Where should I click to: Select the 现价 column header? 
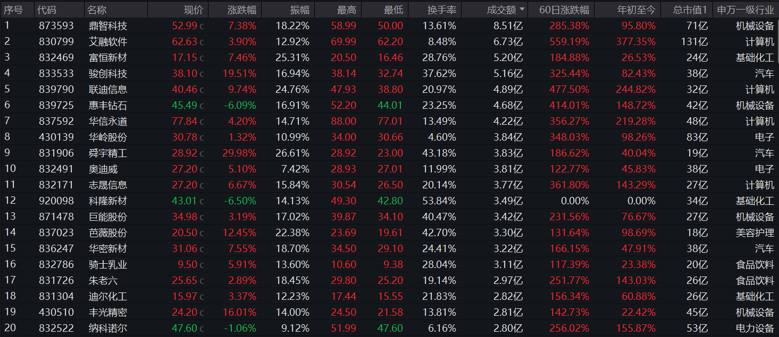pos(193,10)
